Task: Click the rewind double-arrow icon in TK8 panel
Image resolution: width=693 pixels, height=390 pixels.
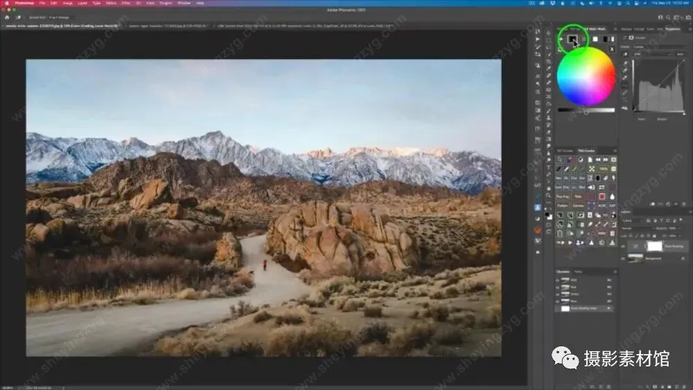Action: (598, 159)
